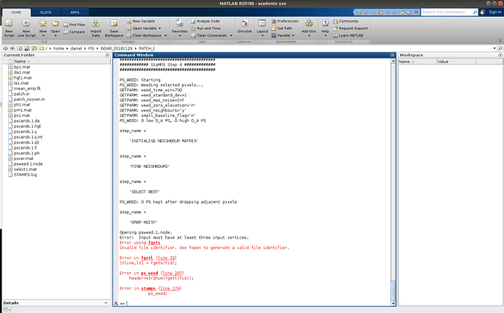504x313 pixels.
Task: Run Analyze Code
Action: coord(205,21)
